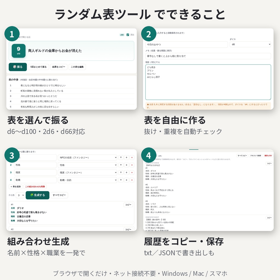Screen dimensions: 280x280
Task: Click the + 表を追加 button
Action: click(x=16, y=186)
